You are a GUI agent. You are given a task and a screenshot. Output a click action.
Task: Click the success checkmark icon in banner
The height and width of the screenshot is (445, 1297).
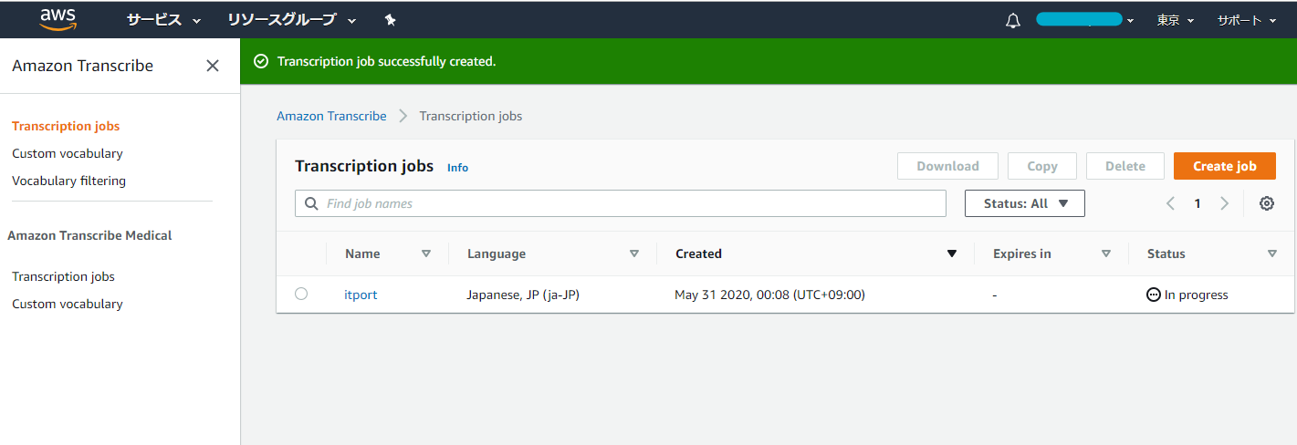tap(261, 61)
